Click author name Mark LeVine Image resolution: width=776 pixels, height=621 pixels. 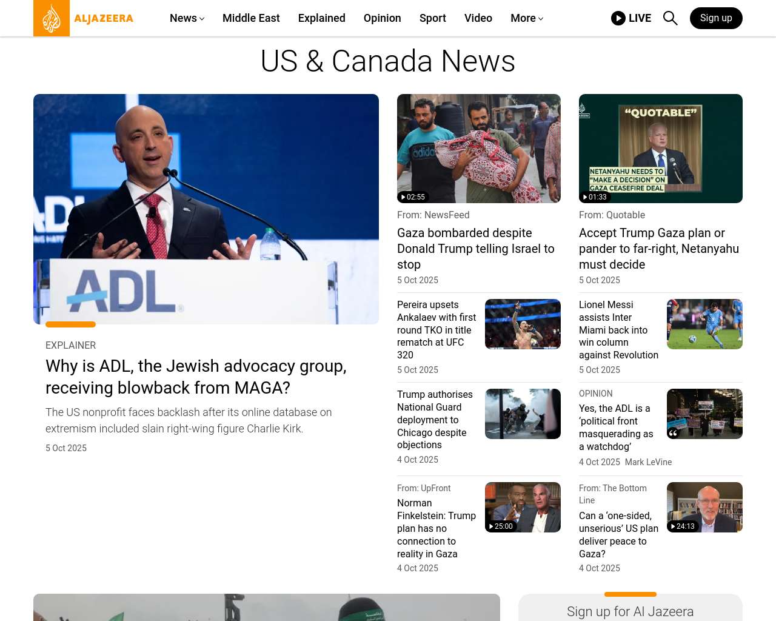point(648,462)
